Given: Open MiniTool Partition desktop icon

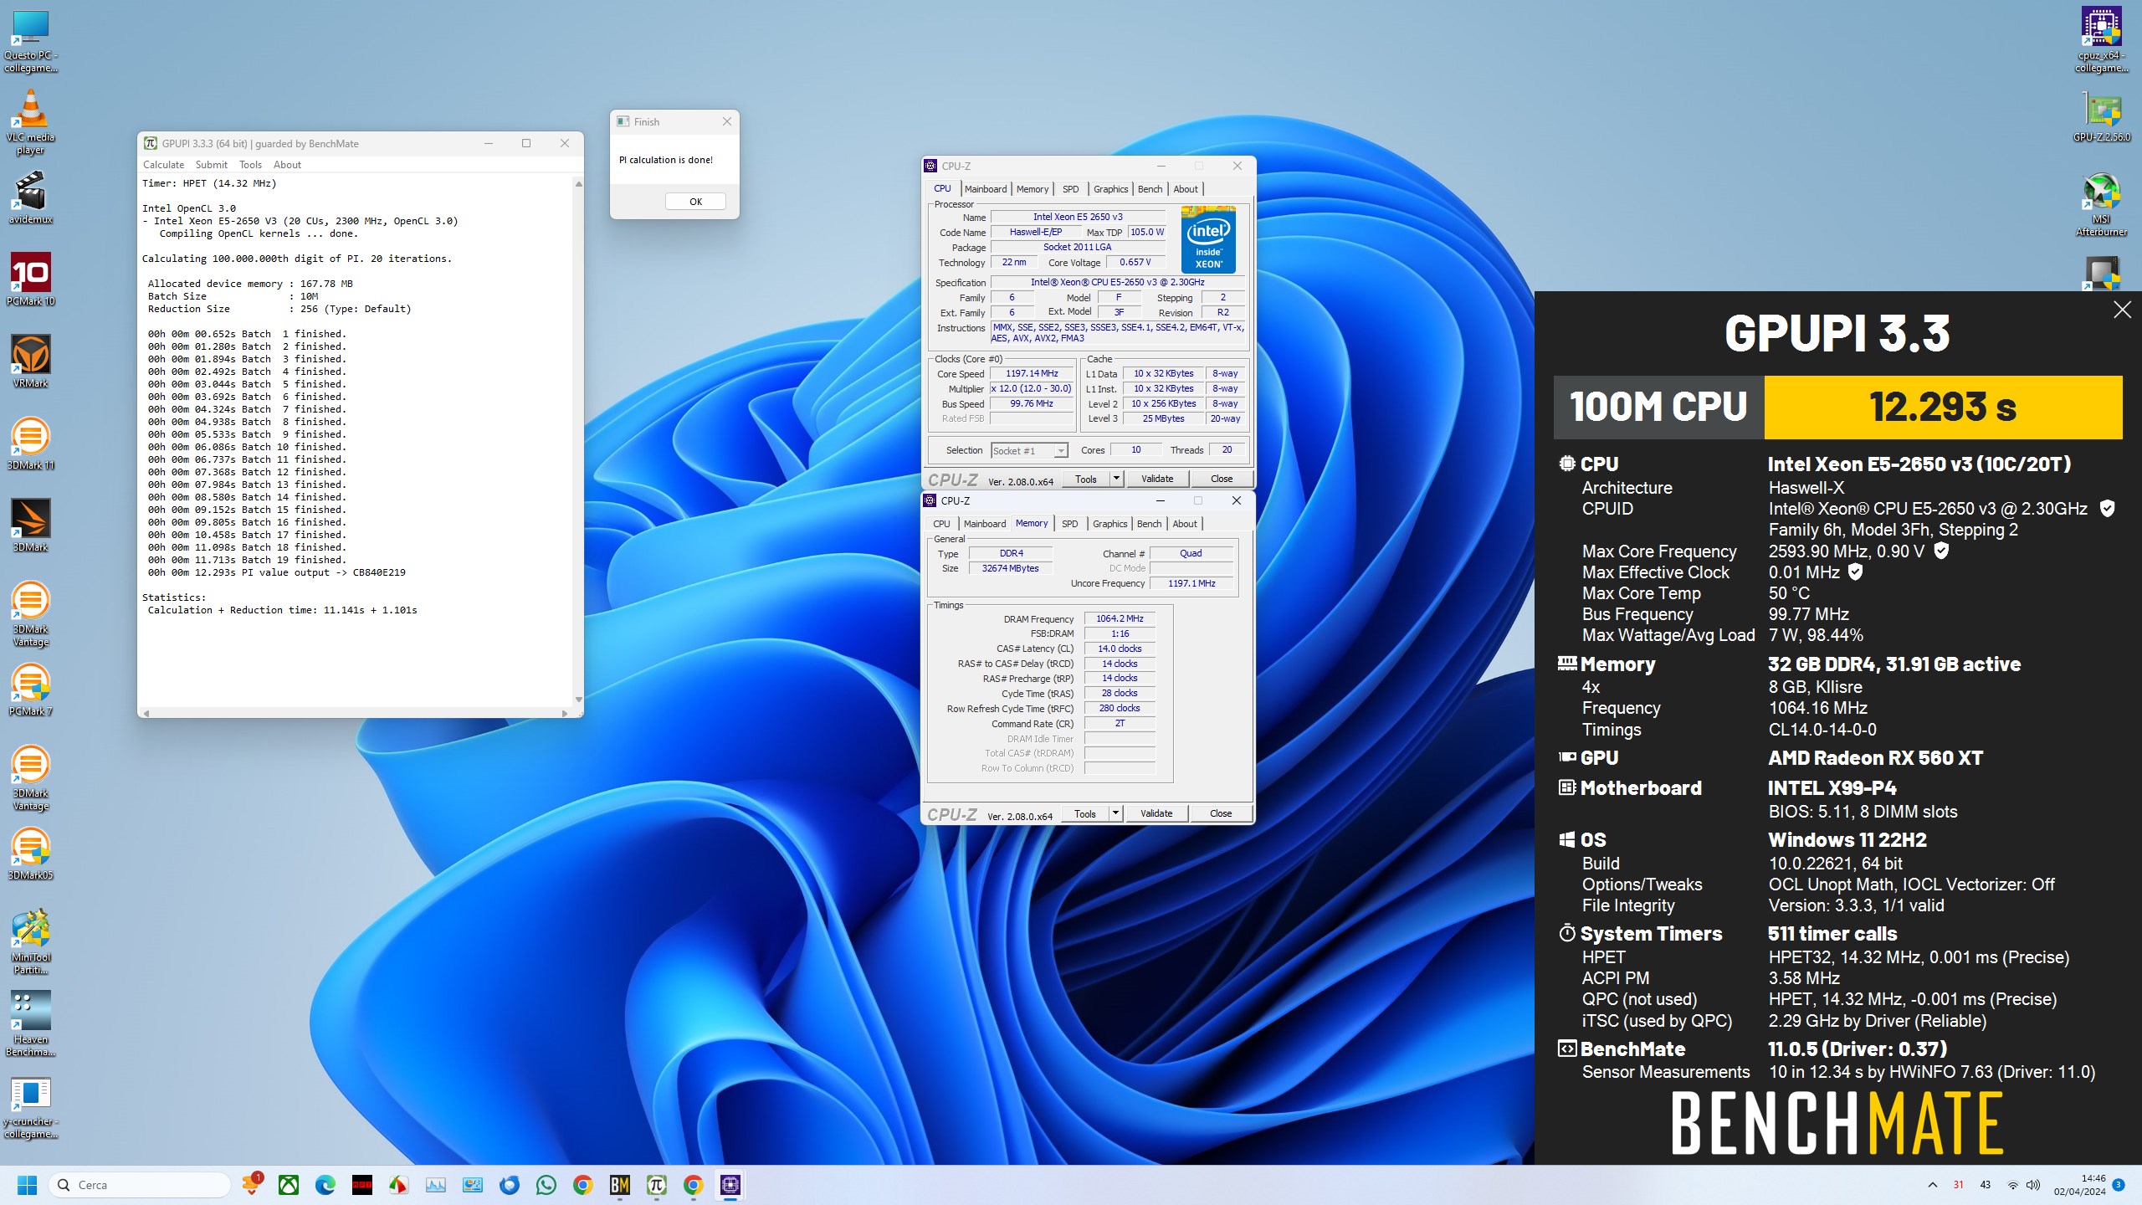Looking at the screenshot, I should tap(30, 941).
